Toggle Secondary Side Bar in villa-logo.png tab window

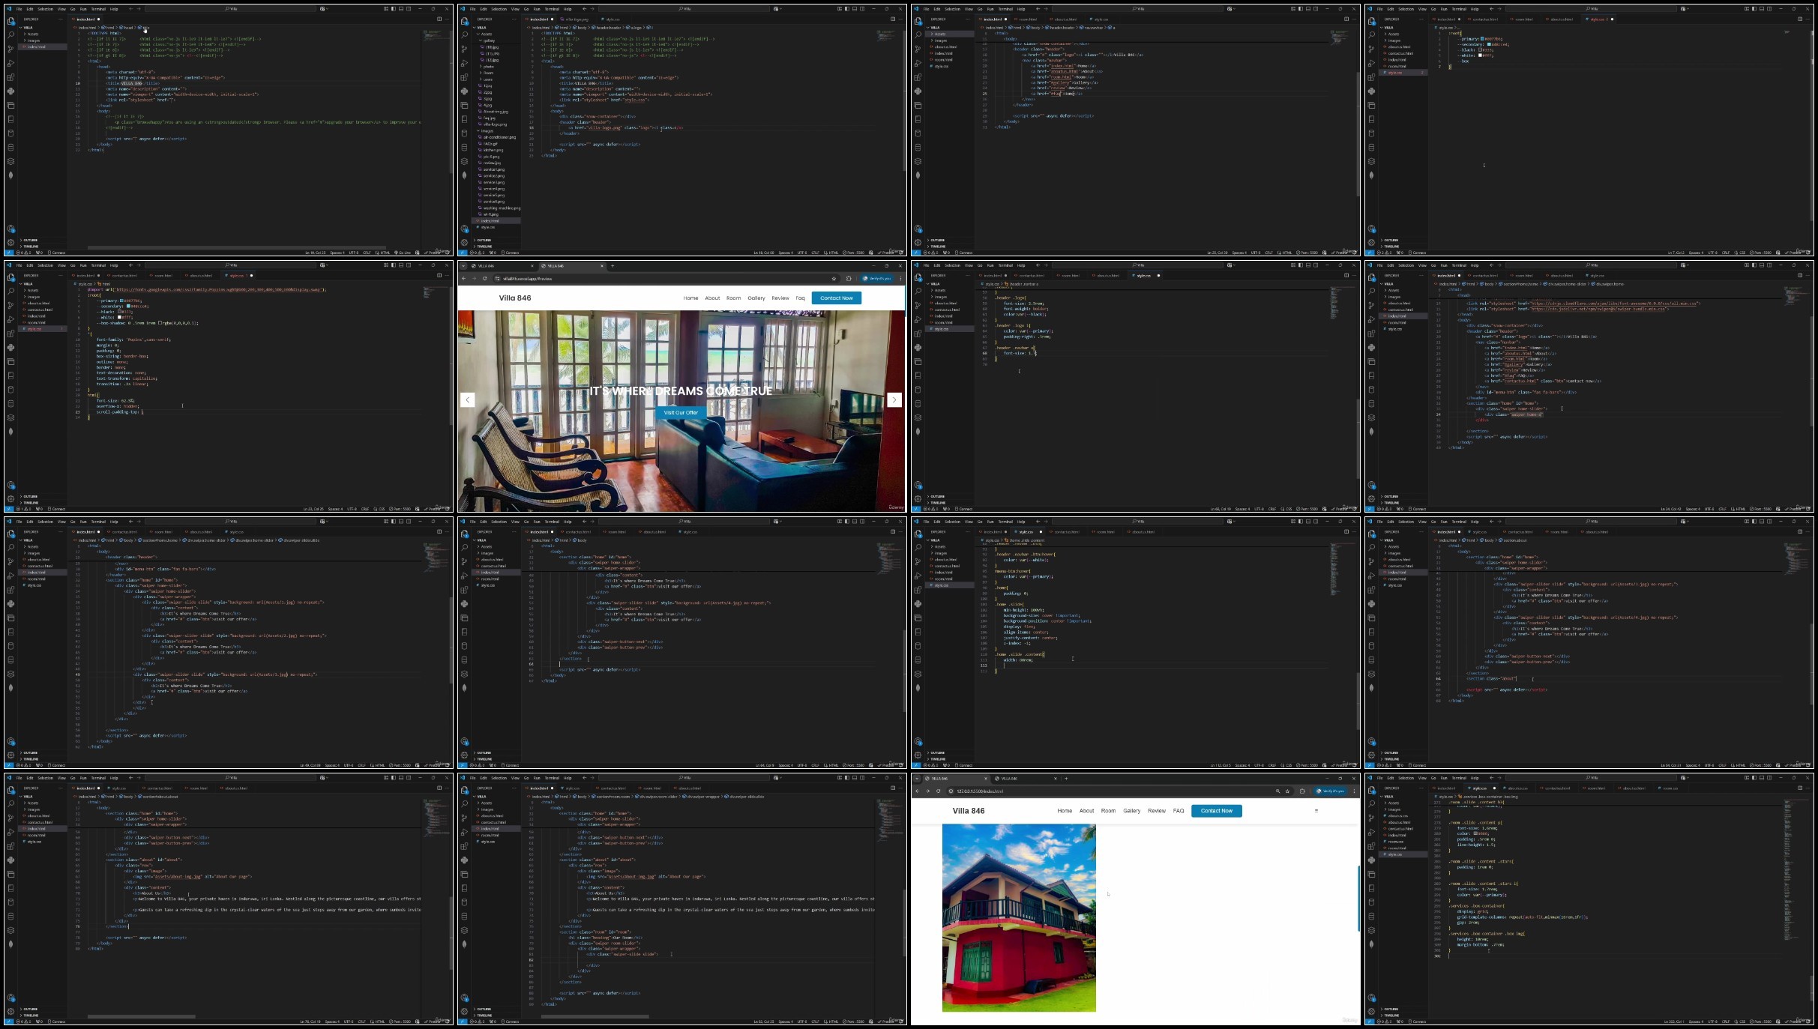[862, 9]
